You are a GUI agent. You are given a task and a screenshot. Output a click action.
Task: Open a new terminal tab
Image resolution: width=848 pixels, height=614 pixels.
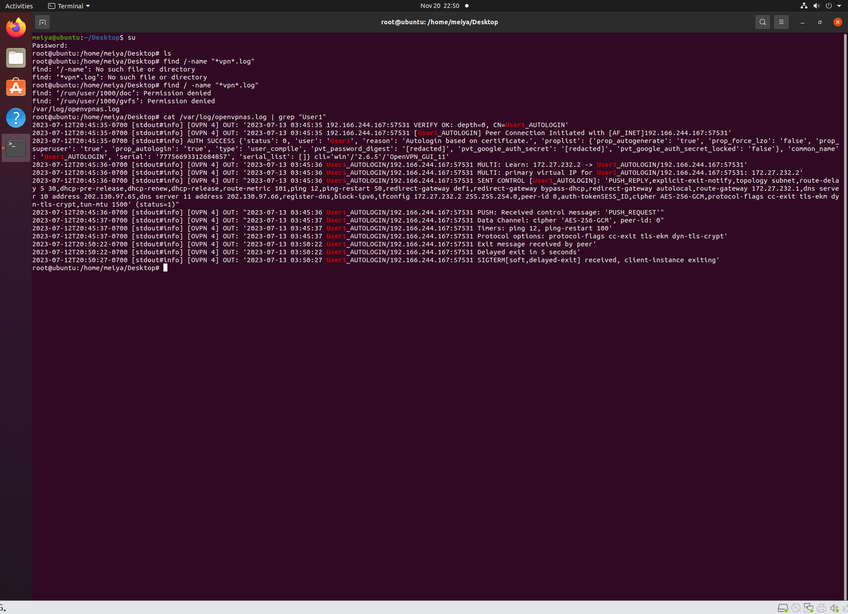(42, 22)
